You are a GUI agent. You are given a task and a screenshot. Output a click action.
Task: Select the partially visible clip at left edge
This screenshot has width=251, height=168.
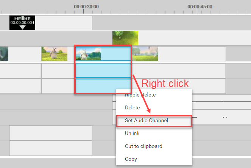[4, 54]
